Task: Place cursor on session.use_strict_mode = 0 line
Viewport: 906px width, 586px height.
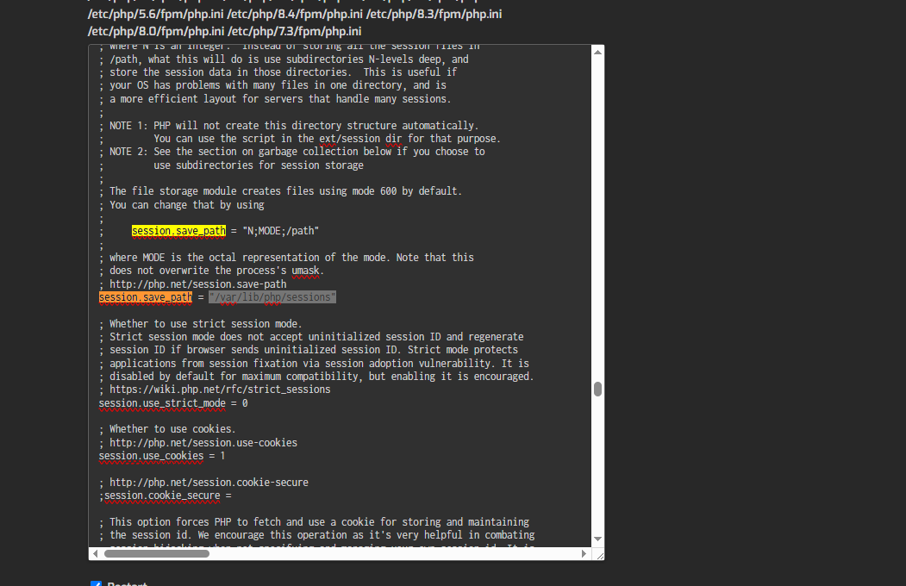Action: click(172, 403)
